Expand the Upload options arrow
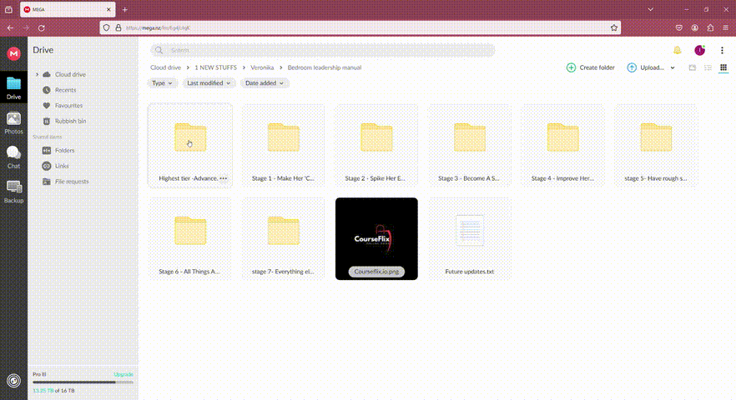This screenshot has width=736, height=400. [x=673, y=68]
